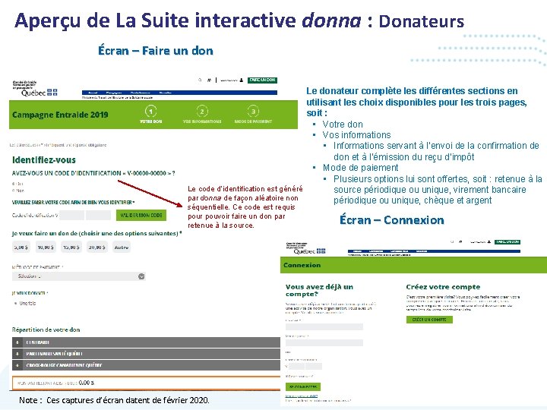Select step 3 circle Mode de paiement

click(x=253, y=111)
